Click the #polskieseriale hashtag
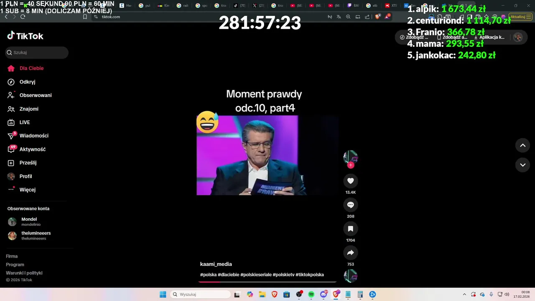 click(256, 275)
